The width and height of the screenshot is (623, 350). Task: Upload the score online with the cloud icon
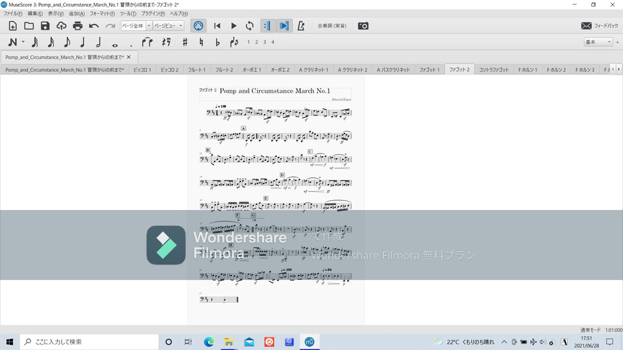[x=61, y=26]
